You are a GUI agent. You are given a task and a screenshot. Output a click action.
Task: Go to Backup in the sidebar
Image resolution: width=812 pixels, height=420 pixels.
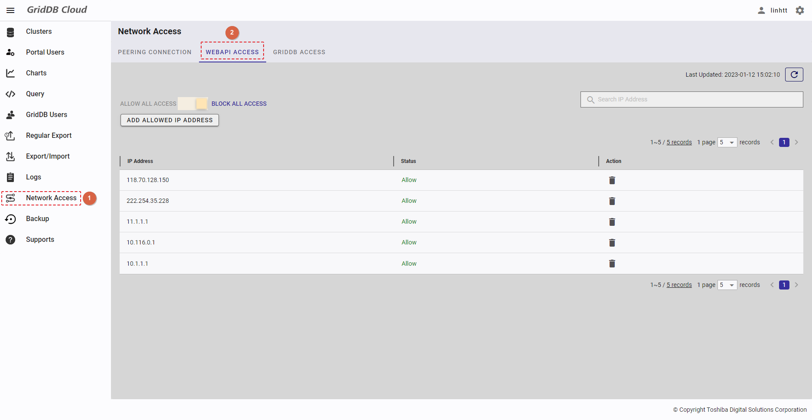click(x=37, y=219)
